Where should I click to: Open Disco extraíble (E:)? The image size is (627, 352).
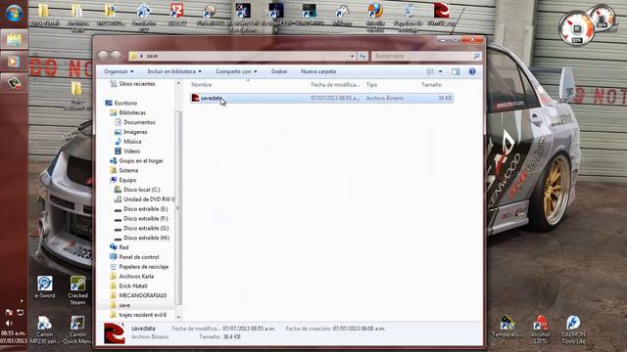pos(141,208)
